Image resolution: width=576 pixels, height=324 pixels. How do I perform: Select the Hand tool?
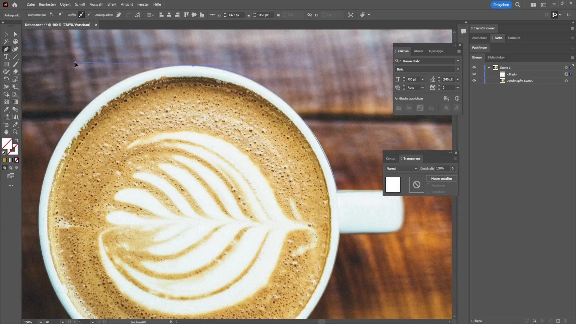pos(6,132)
